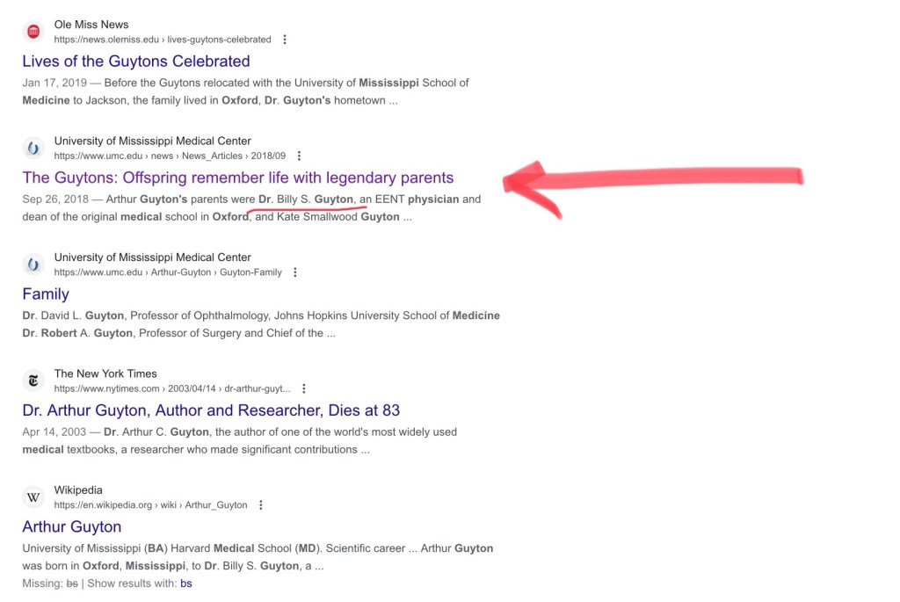Image resolution: width=900 pixels, height=602 pixels.
Task: Open the three-dot menu for the UMC Guyton-Family result
Action: pyautogui.click(x=295, y=272)
